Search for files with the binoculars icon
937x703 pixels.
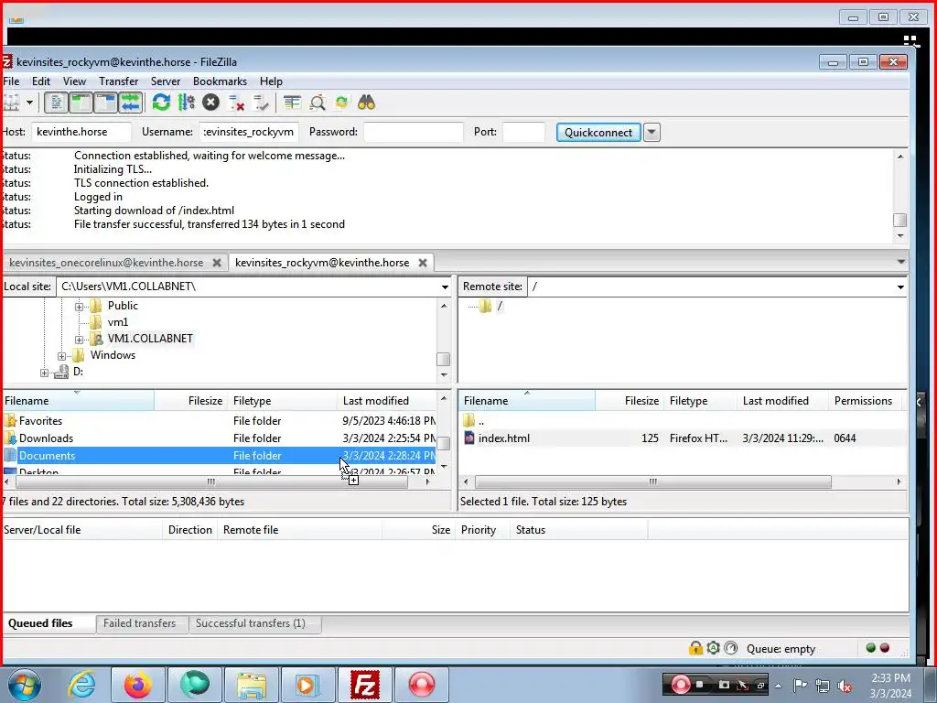(366, 103)
